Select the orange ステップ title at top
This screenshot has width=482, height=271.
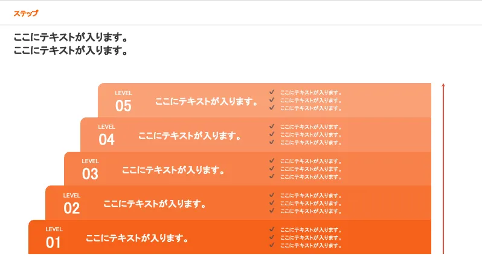coord(26,13)
